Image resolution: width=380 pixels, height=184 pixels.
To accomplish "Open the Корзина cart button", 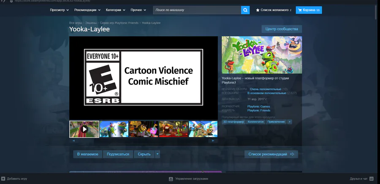I will (309, 10).
